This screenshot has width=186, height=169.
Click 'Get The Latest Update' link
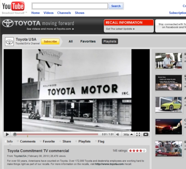tap(120, 29)
